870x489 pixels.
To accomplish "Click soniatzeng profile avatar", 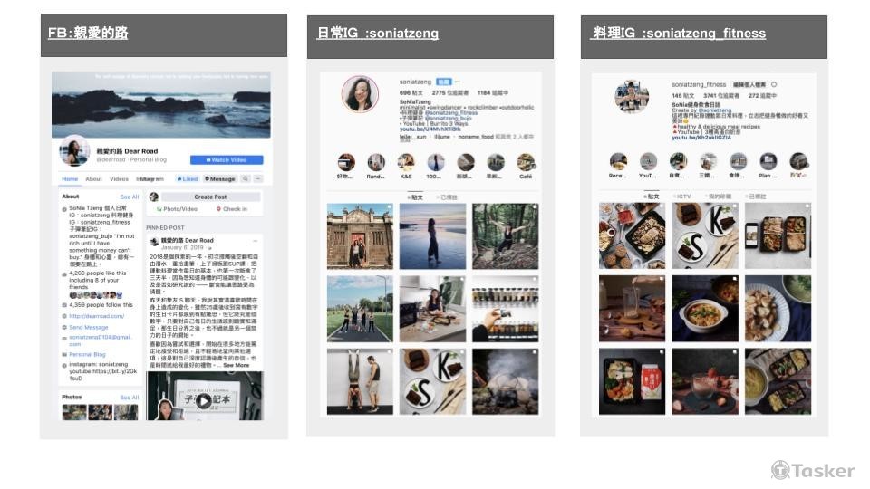I will pos(360,95).
